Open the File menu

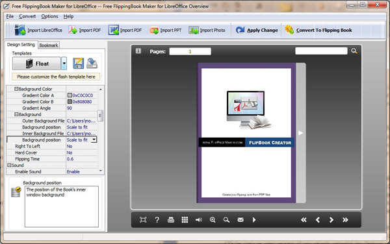10,16
